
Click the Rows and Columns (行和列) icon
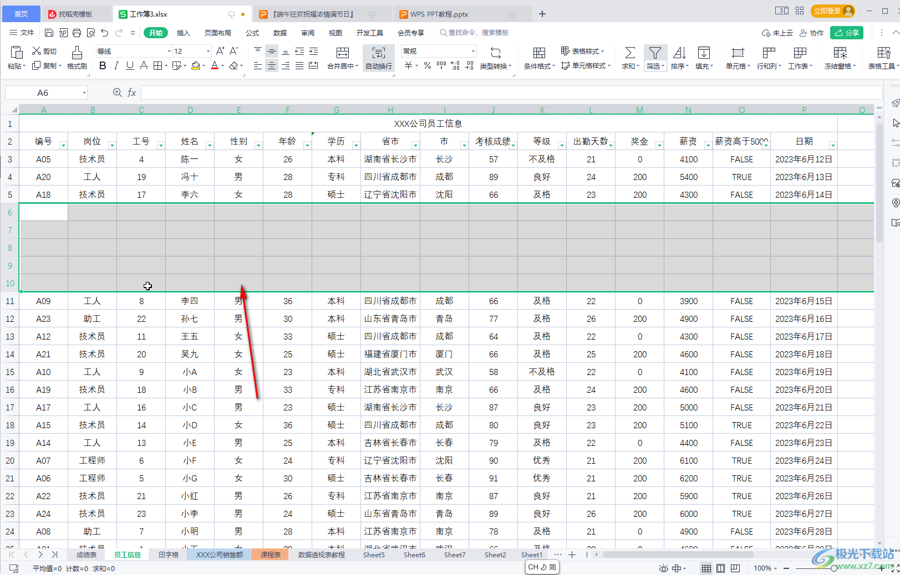coord(769,53)
